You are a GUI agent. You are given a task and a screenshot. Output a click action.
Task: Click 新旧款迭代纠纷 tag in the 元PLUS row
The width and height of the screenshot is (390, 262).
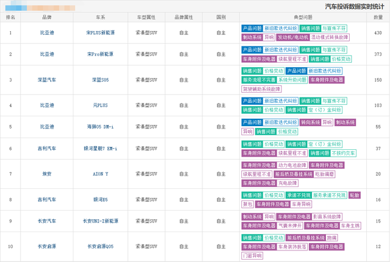click(280, 101)
